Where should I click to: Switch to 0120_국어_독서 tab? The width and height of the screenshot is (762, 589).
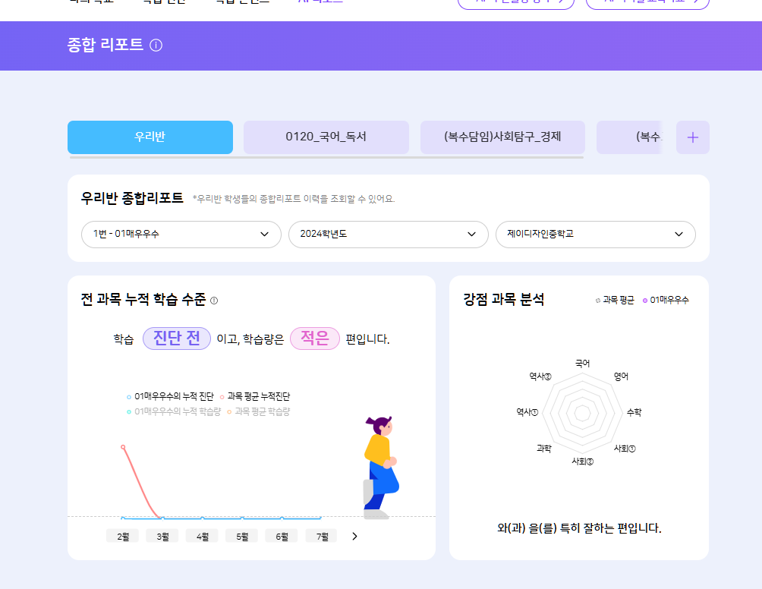click(x=326, y=137)
